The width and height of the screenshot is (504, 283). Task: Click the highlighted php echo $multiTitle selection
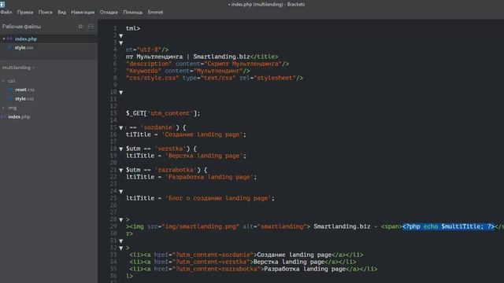(448, 226)
